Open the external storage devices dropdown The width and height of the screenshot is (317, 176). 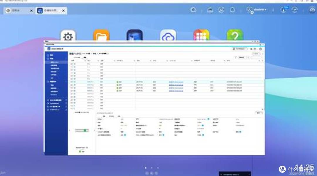point(240,49)
